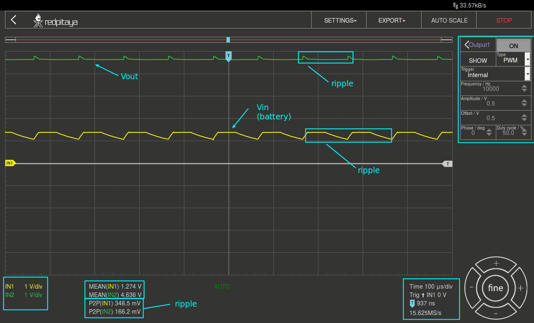Click the Time 100 µs/div readout
Image resolution: width=534 pixels, height=323 pixels.
click(431, 287)
